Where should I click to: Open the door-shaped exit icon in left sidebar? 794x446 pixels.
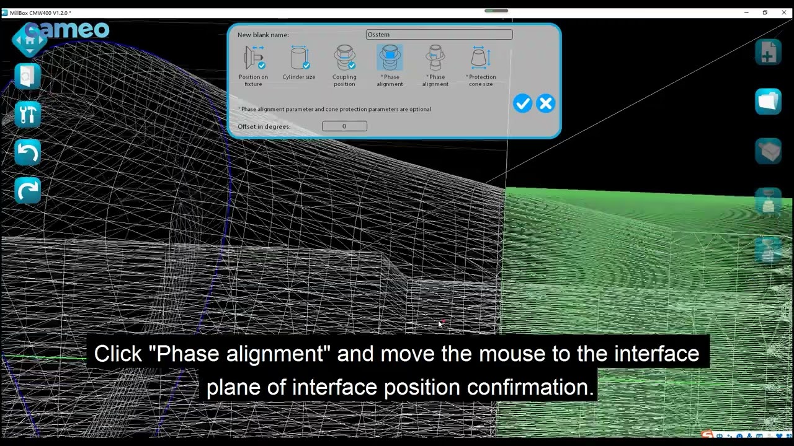[27, 76]
